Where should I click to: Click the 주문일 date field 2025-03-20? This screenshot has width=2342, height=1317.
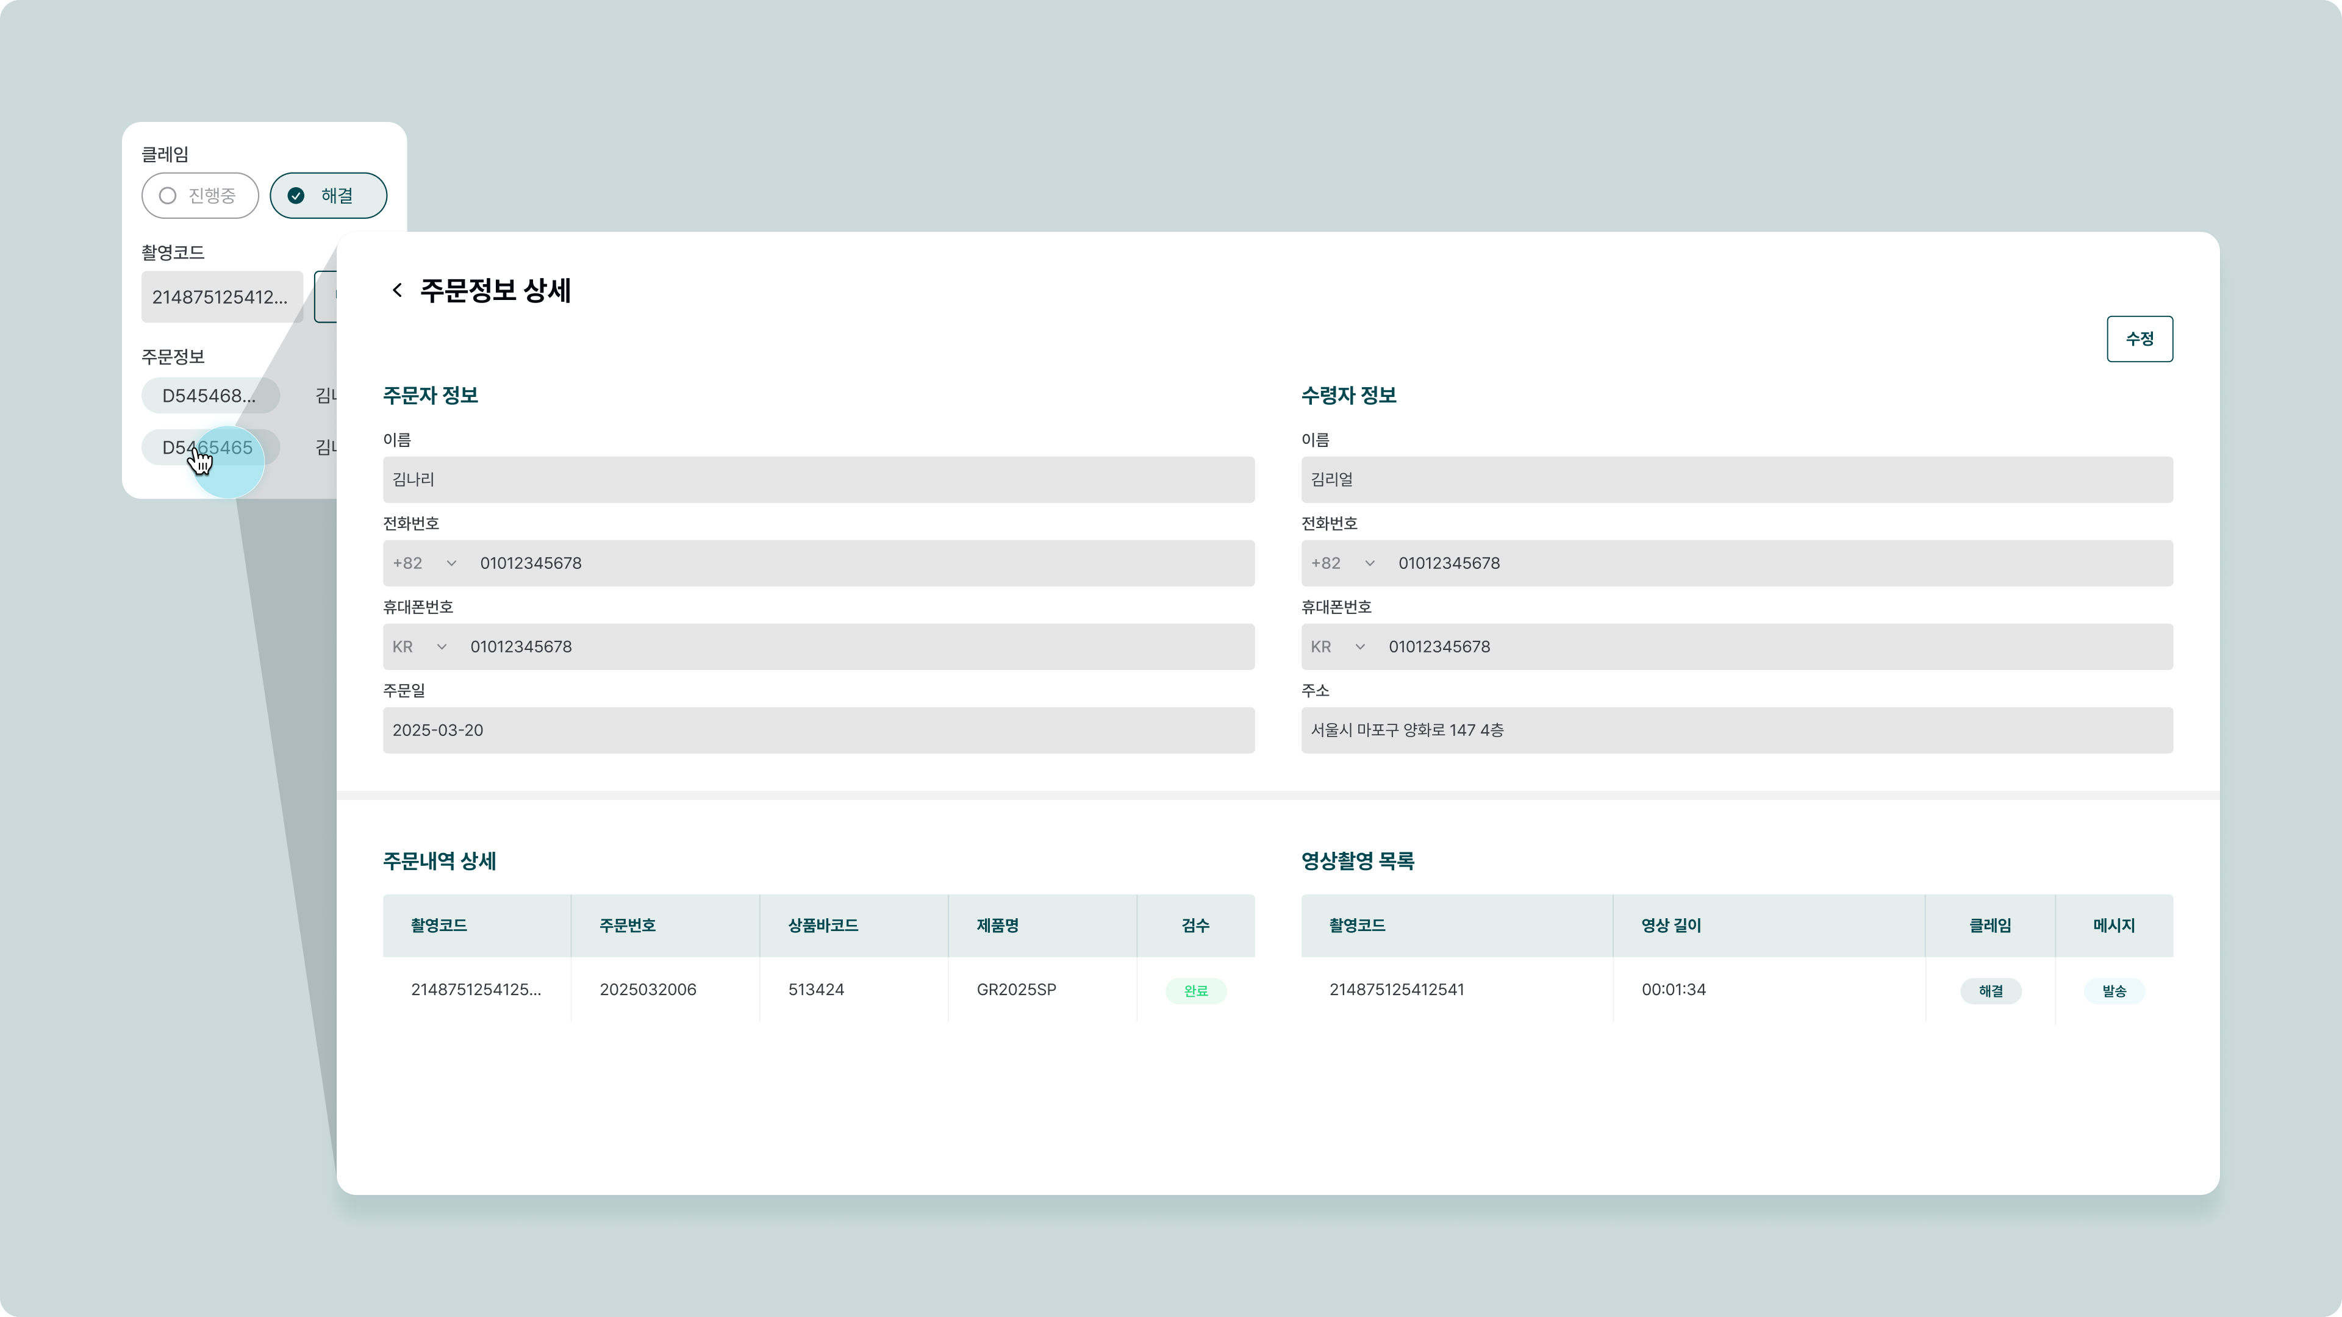pyautogui.click(x=818, y=731)
